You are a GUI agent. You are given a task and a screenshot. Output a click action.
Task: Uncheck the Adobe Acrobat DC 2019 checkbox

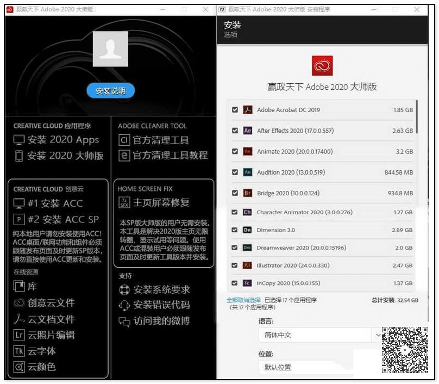click(235, 109)
